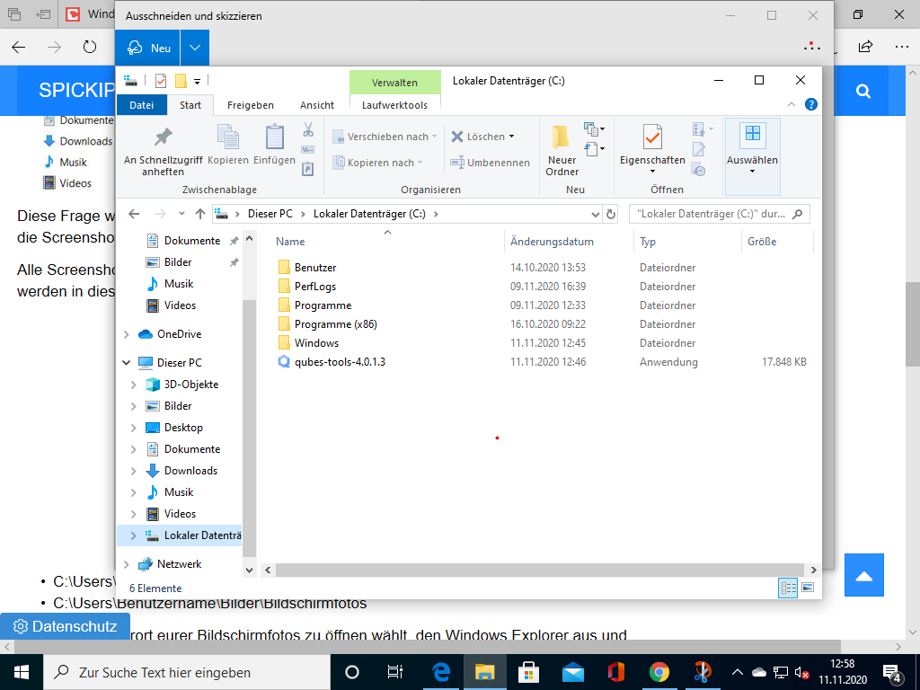The height and width of the screenshot is (690, 920).
Task: Start a new snip with the Neu button
Action: click(x=146, y=46)
